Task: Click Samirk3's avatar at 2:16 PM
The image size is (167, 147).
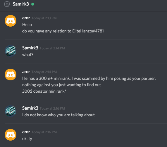Action: [11, 111]
